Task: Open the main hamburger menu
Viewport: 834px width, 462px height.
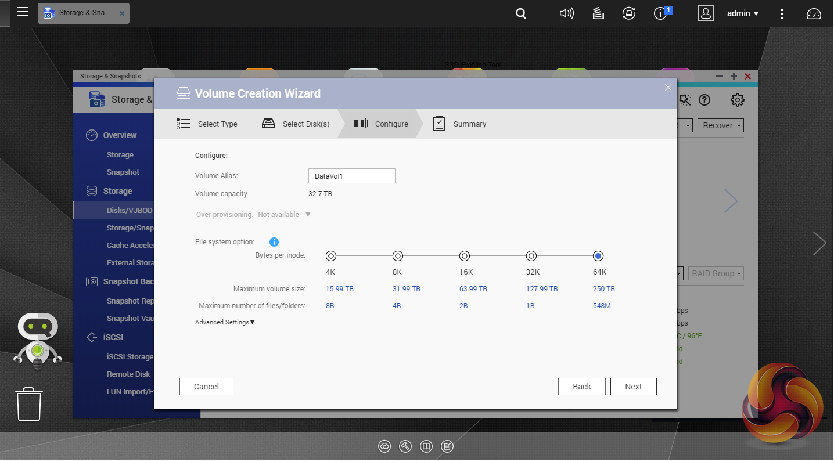Action: (x=23, y=12)
